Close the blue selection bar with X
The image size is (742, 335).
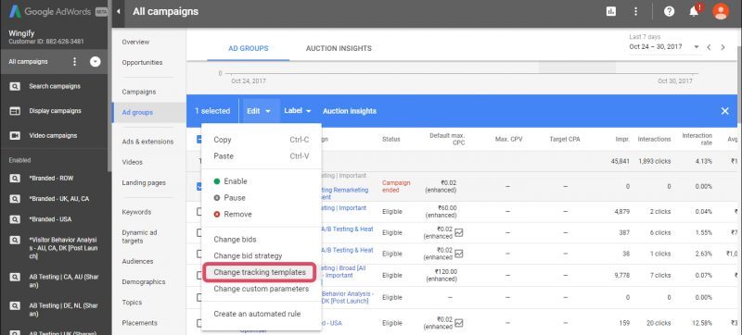(x=724, y=111)
